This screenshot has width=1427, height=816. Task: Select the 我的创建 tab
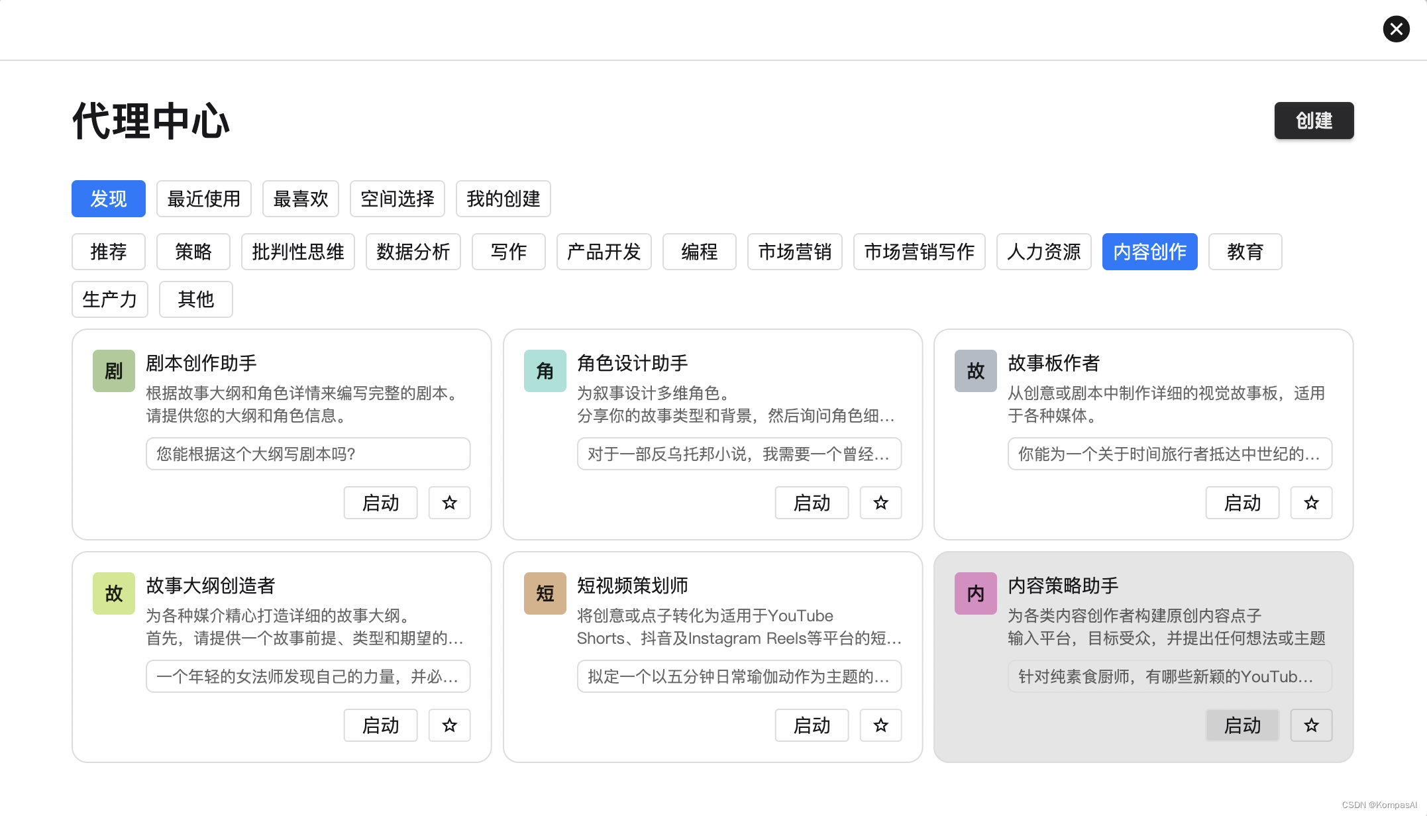[503, 199]
